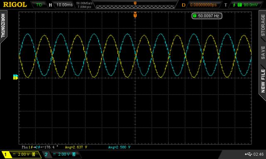Toggle channel 2 blue label

tap(46, 154)
